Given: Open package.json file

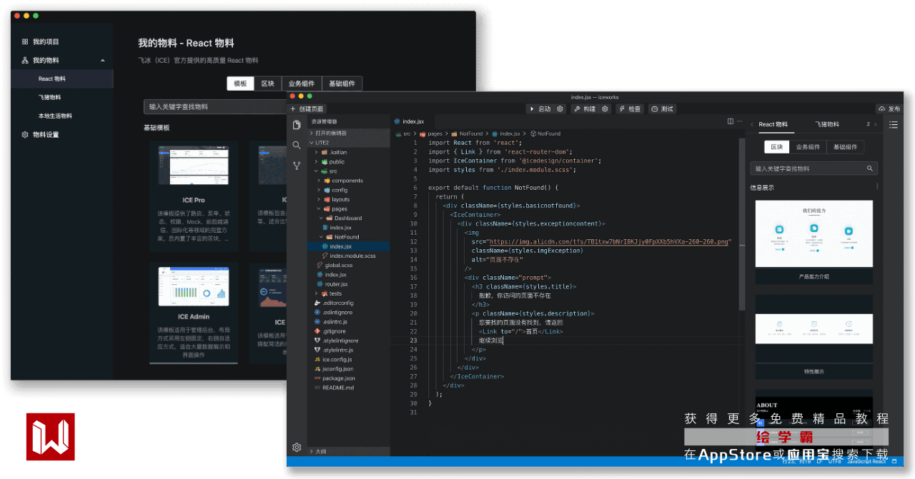Looking at the screenshot, I should pos(349,378).
